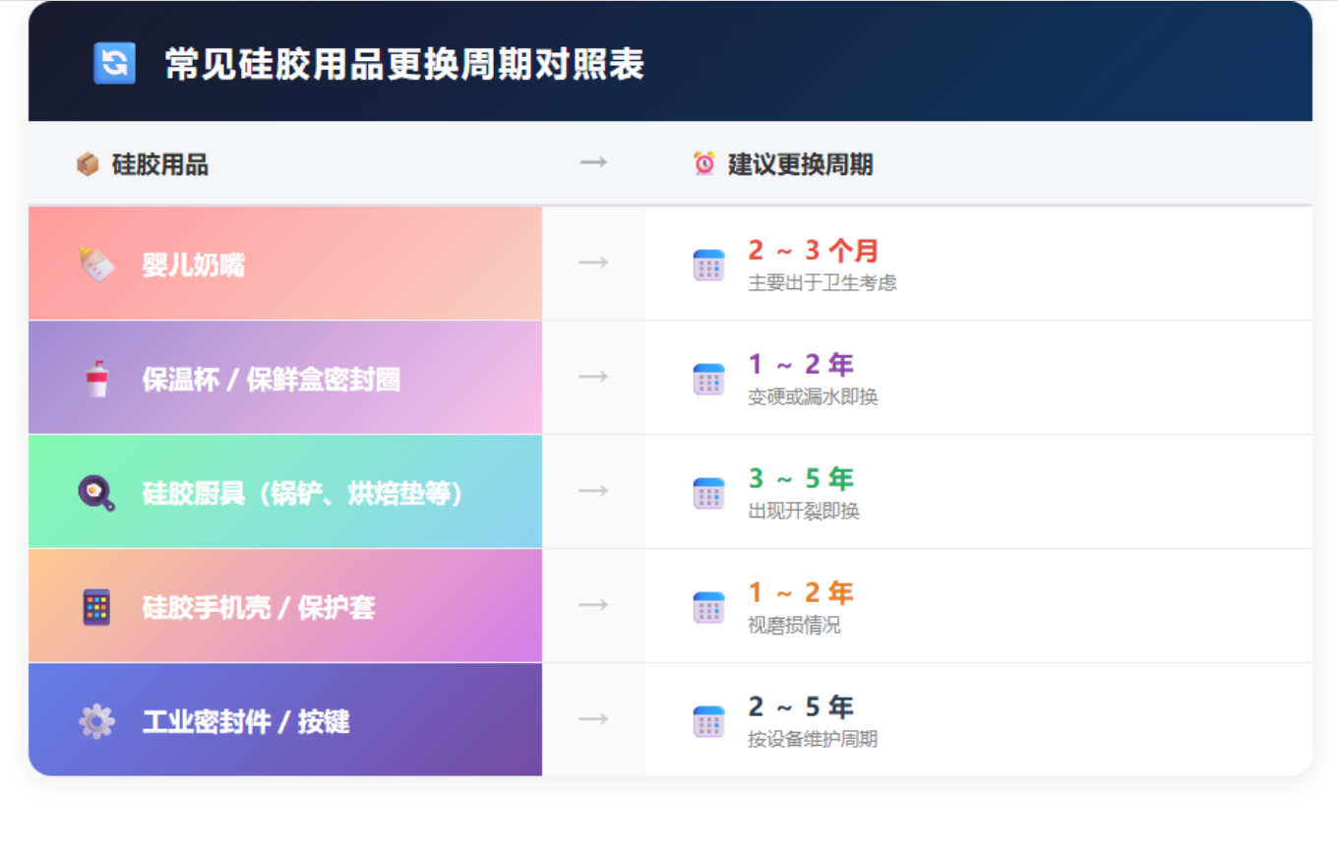Click the calendar icon beside orange 1 ~ 2 年
The width and height of the screenshot is (1338, 855).
(708, 607)
